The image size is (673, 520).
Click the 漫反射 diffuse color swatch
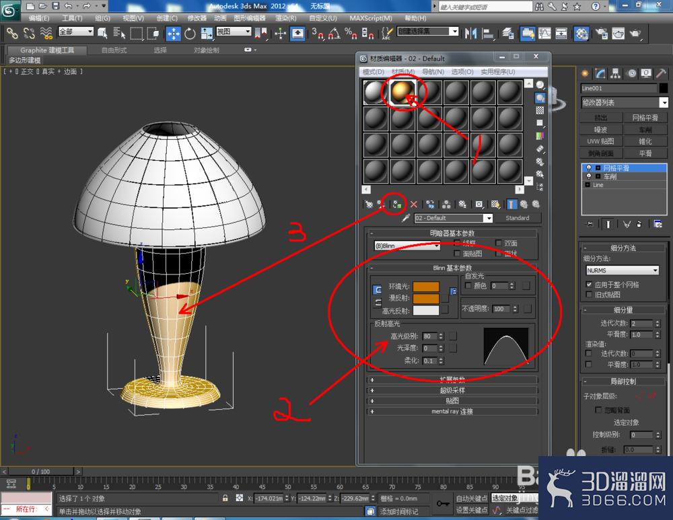426,298
